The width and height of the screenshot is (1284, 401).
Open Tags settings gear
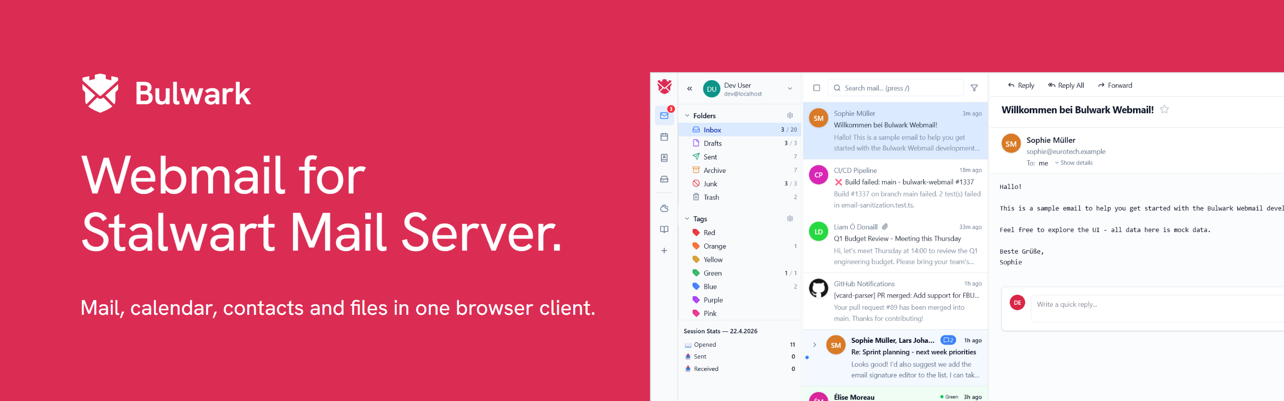[x=790, y=219]
